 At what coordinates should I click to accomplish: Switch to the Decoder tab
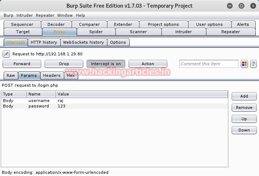point(56,24)
